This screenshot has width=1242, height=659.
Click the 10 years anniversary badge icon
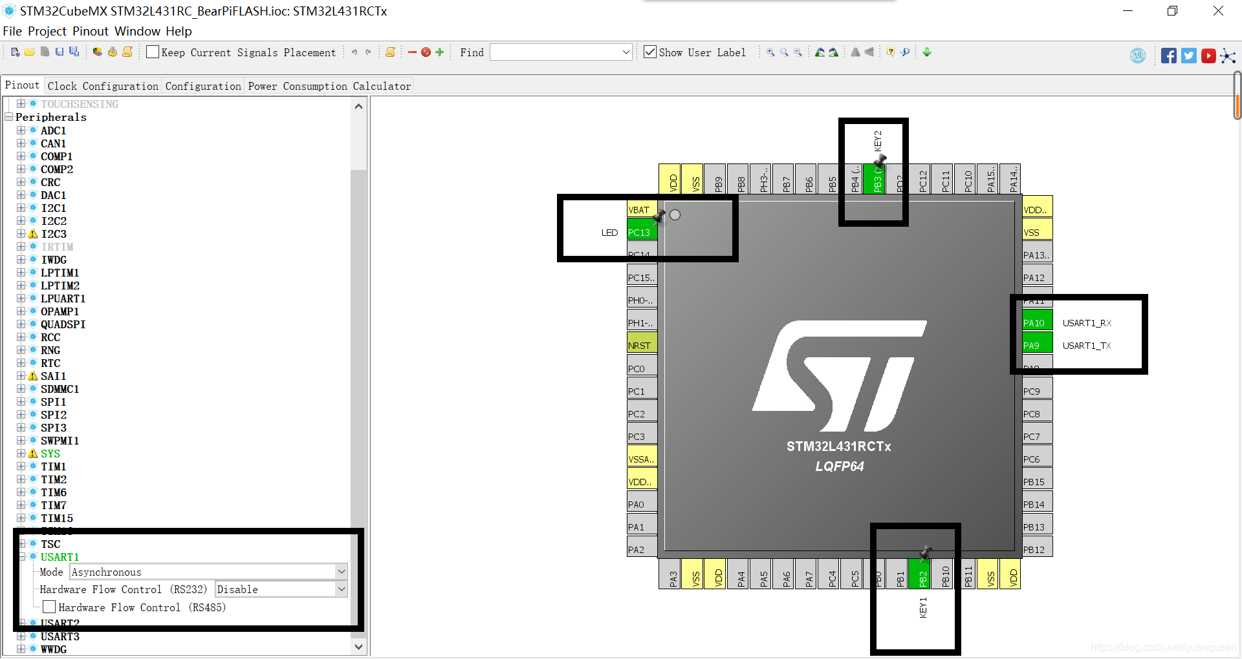coord(1138,56)
